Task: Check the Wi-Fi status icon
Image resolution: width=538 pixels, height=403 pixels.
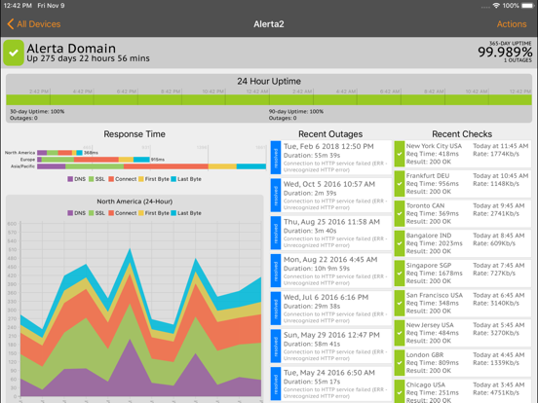Action: (496, 6)
